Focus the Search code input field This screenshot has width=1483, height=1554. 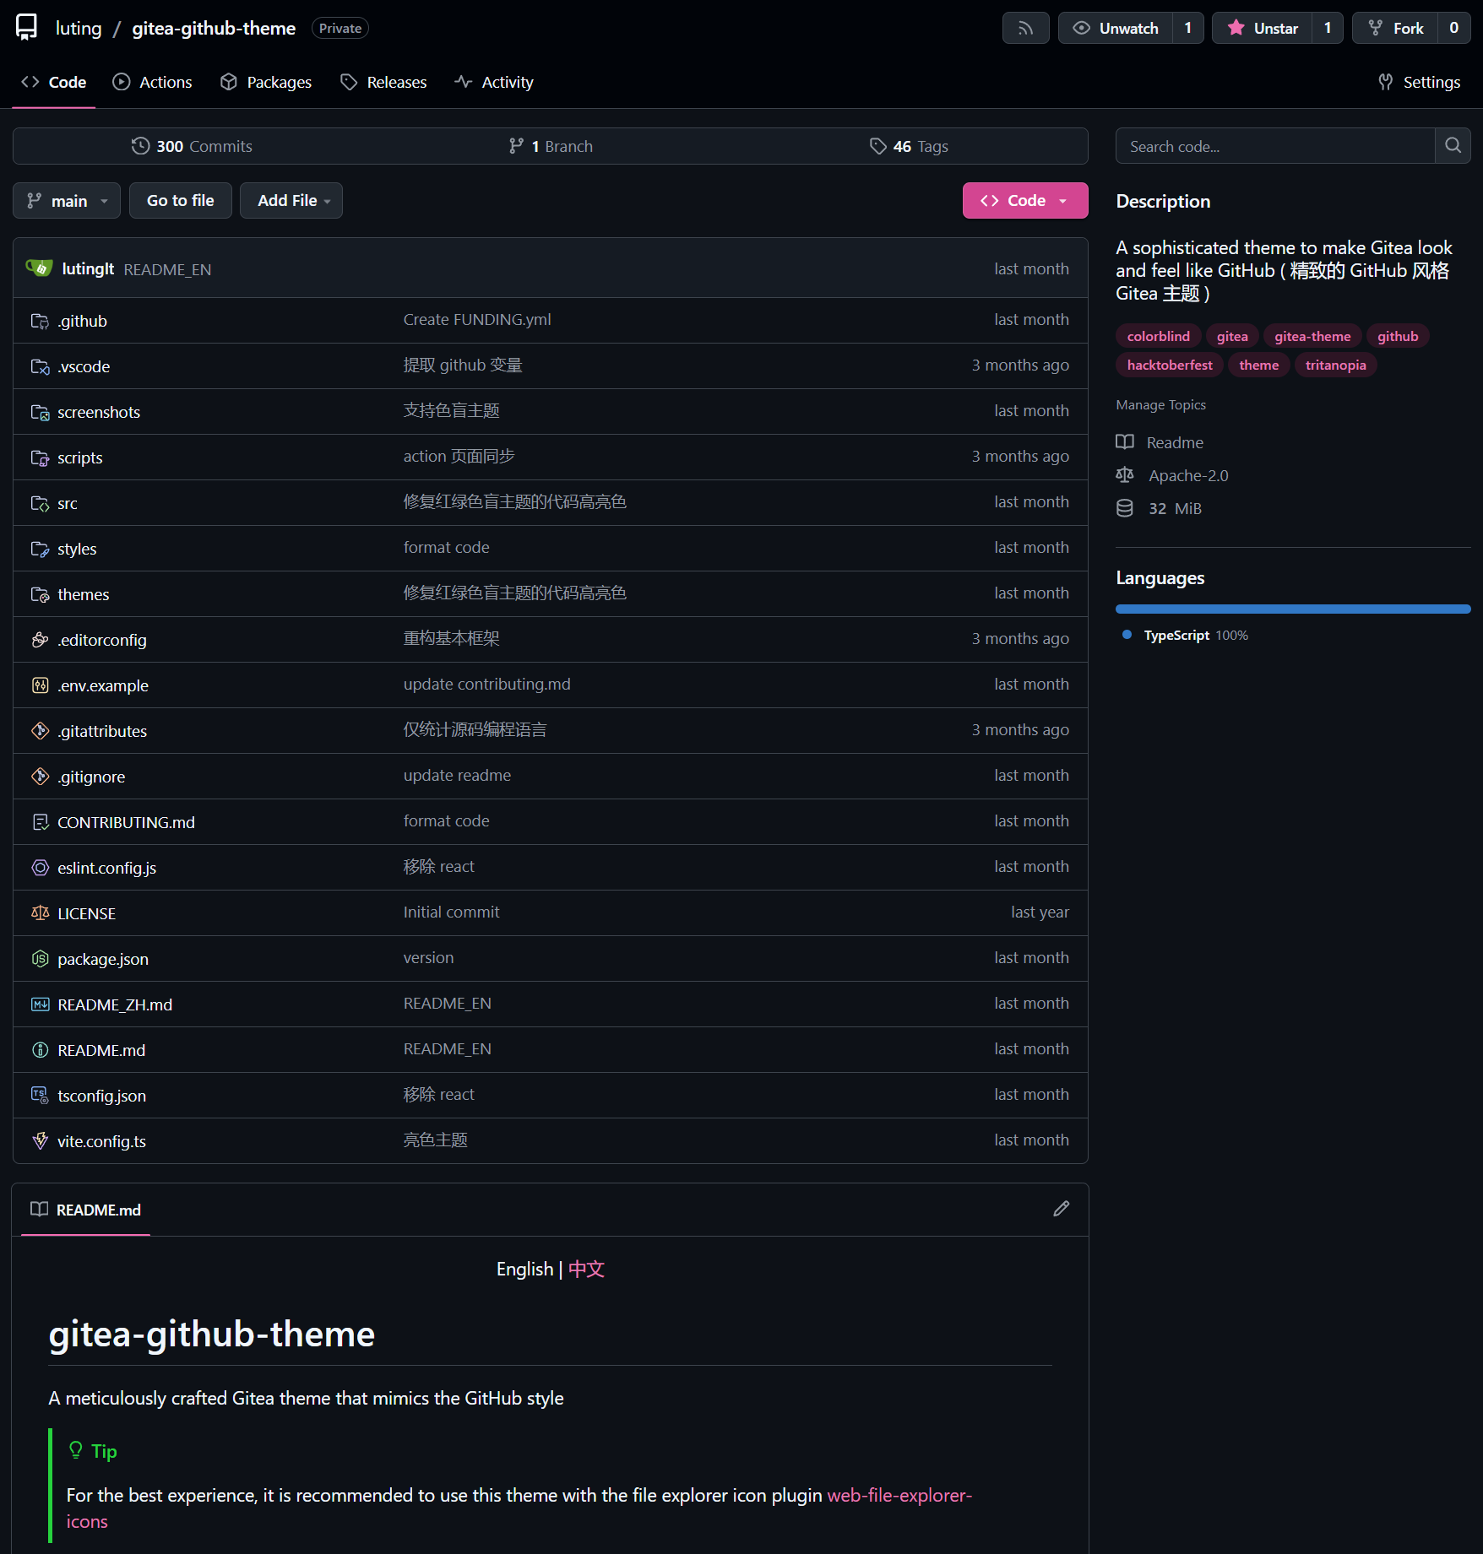1274,146
